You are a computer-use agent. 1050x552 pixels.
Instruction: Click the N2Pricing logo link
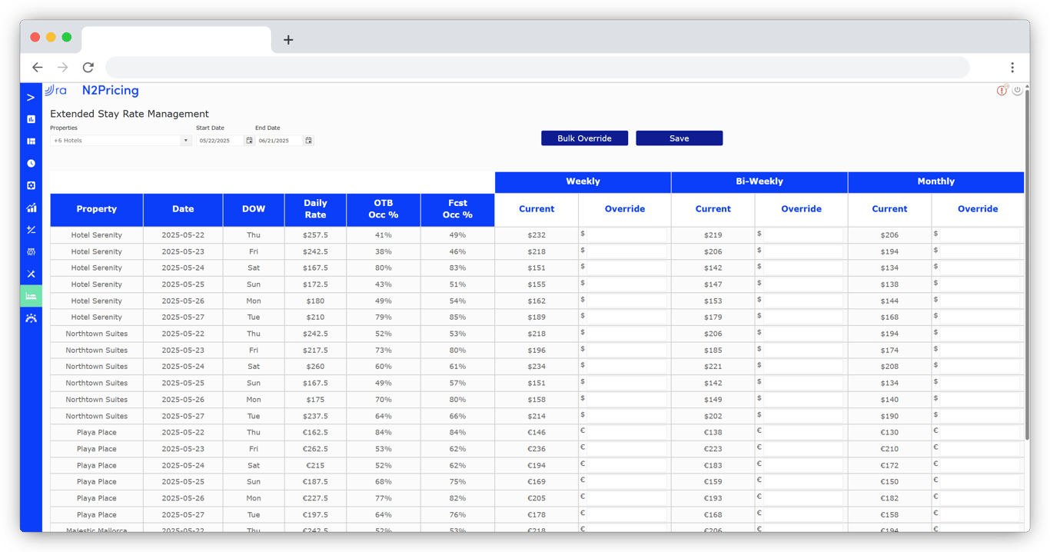point(110,90)
